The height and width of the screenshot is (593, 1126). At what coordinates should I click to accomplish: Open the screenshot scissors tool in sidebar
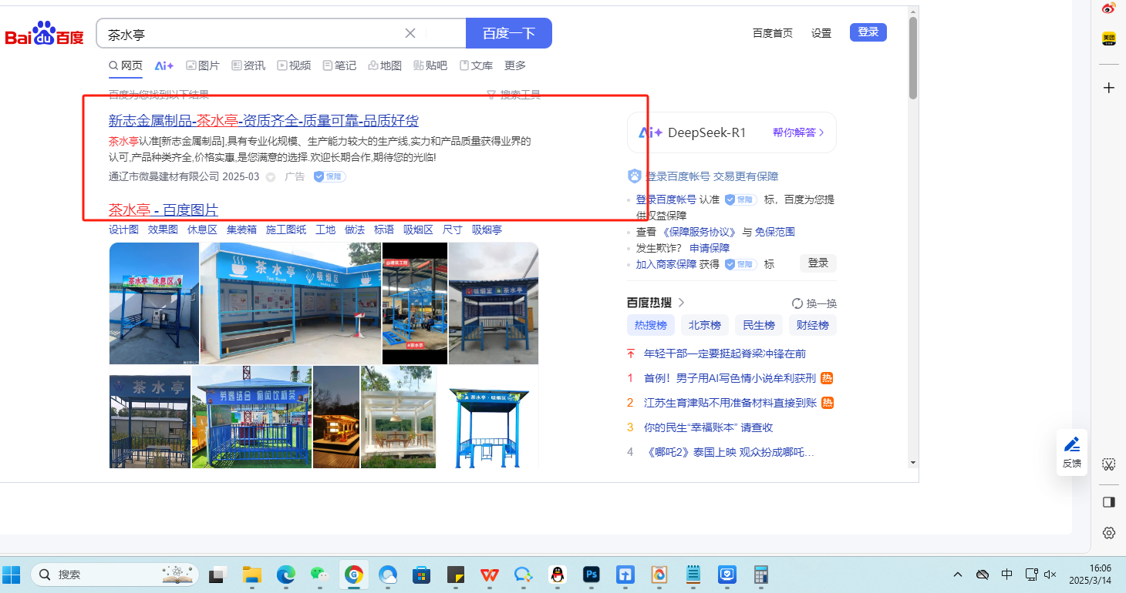pos(1109,464)
